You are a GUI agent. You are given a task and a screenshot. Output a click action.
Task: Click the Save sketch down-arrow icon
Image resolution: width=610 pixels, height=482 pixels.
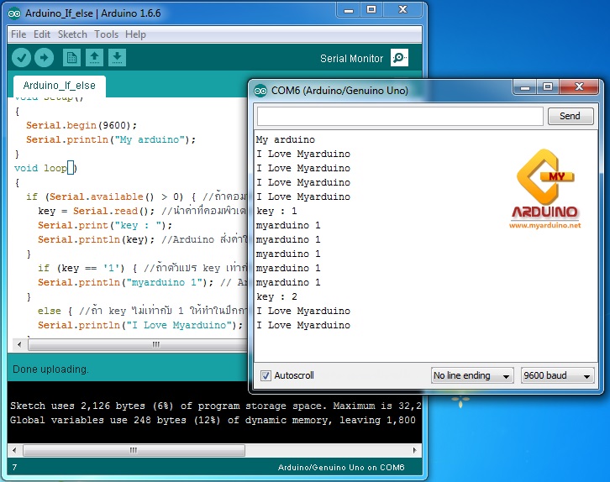[118, 58]
